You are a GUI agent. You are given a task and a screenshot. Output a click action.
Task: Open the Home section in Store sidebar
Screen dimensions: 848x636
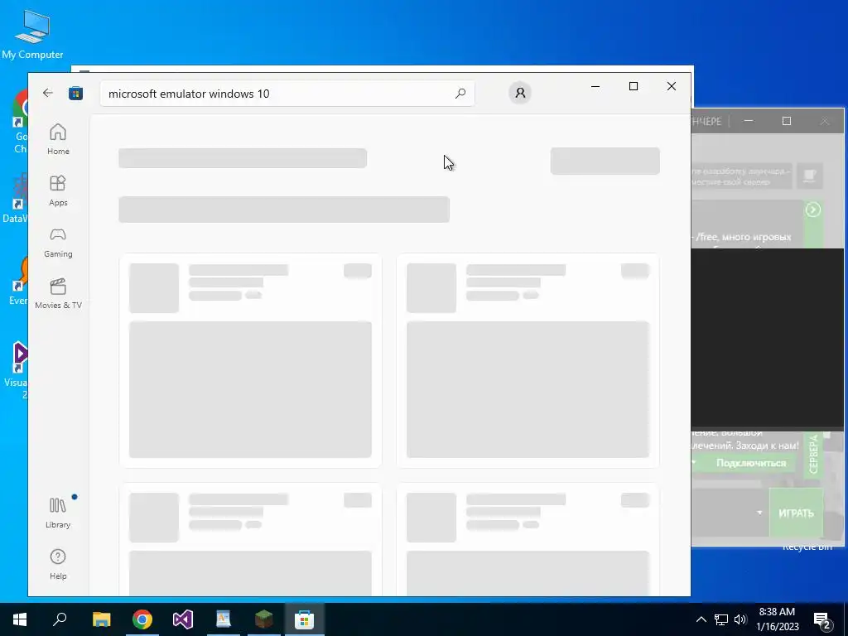pos(58,139)
